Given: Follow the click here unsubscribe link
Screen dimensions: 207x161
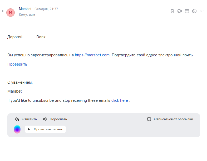Looking at the screenshot, I should point(120,100).
